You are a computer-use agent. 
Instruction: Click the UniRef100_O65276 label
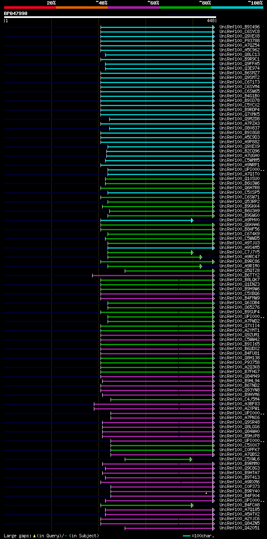(x=239, y=307)
